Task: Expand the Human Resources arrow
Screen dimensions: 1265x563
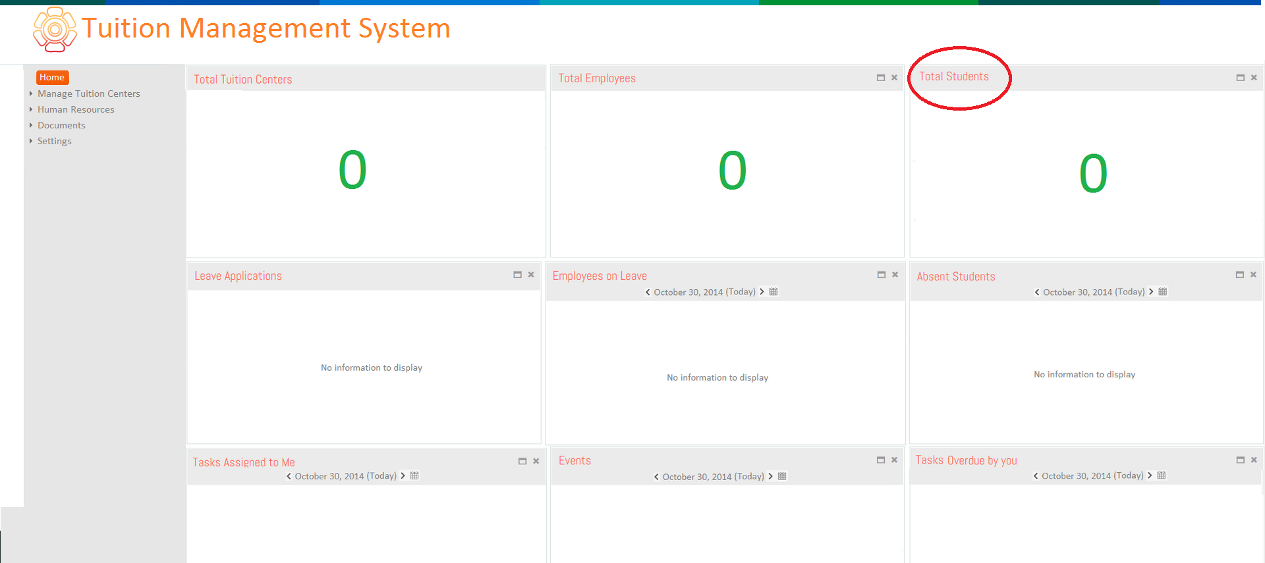Action: [31, 109]
